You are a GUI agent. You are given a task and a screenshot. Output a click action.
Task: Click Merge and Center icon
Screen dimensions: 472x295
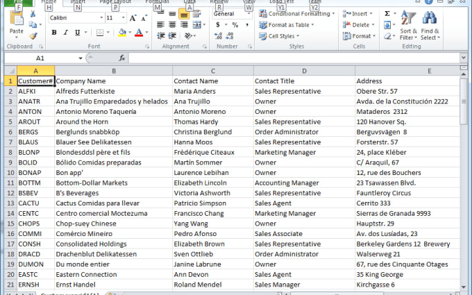click(197, 25)
